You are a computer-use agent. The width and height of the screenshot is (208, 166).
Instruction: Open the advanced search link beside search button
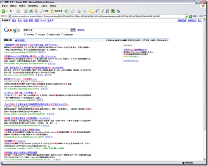81,30
